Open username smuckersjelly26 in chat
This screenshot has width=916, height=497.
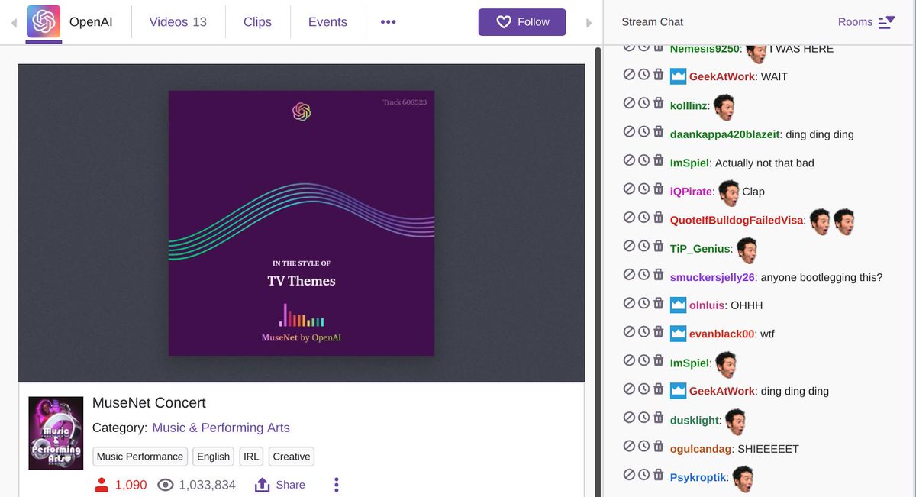pos(712,277)
